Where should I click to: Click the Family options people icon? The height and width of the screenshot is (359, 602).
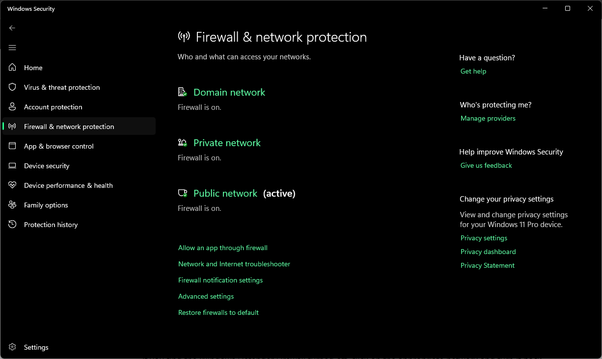point(12,205)
